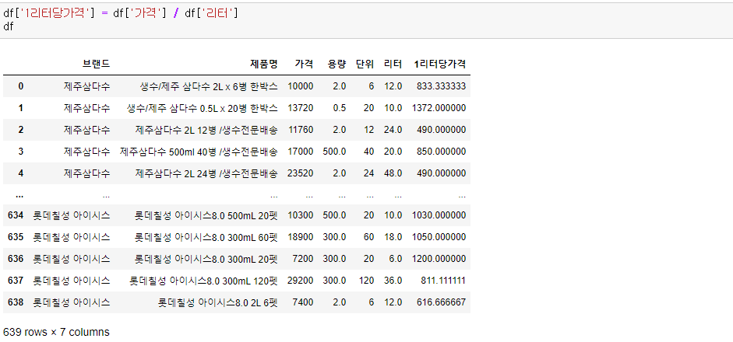The width and height of the screenshot is (733, 342).
Task: Click product '롯데칠성 아이시스8.0 500mL 20펫'
Action: coord(206,215)
